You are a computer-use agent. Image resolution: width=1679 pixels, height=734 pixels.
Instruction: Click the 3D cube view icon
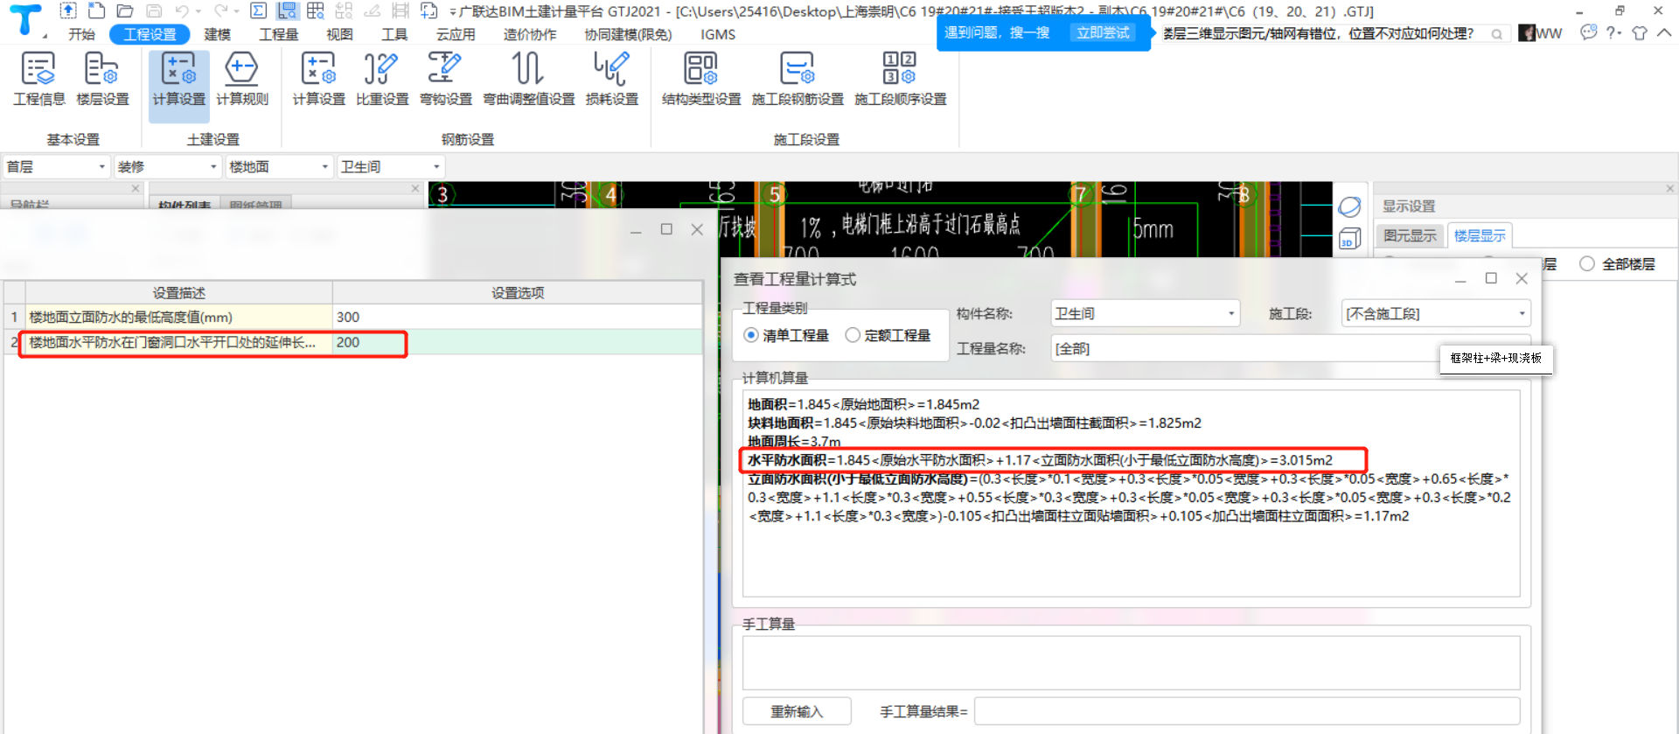[x=1349, y=239]
